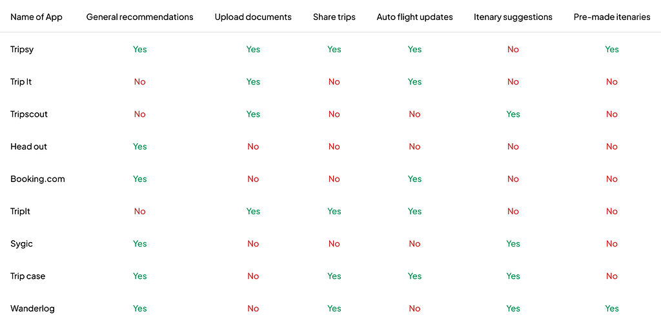The height and width of the screenshot is (324, 661).
Task: Select the Itenary suggestions column header
Action: (x=513, y=17)
